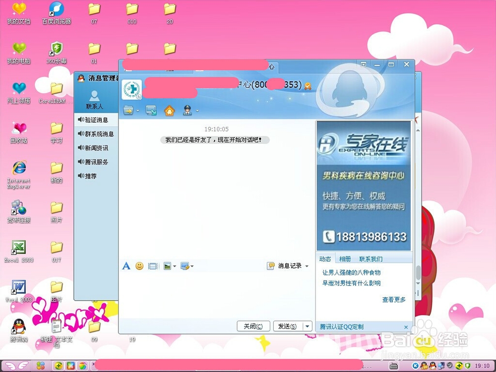Image resolution: width=496 pixels, height=372 pixels.
Task: Expand the screen capture dropdown arrow
Action: (192, 266)
